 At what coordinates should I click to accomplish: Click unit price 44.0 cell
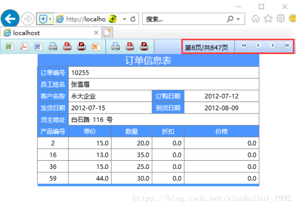tap(90, 178)
